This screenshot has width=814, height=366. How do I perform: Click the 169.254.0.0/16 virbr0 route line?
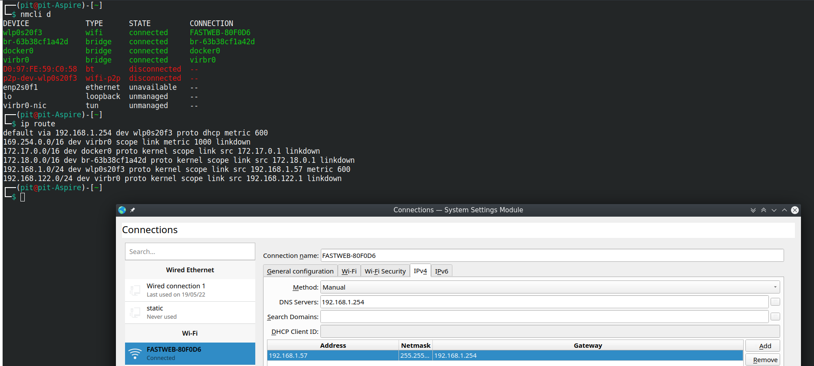(x=127, y=142)
